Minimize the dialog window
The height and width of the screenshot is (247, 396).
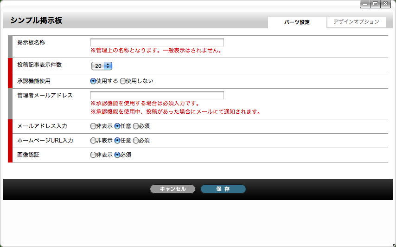pyautogui.click(x=365, y=4)
